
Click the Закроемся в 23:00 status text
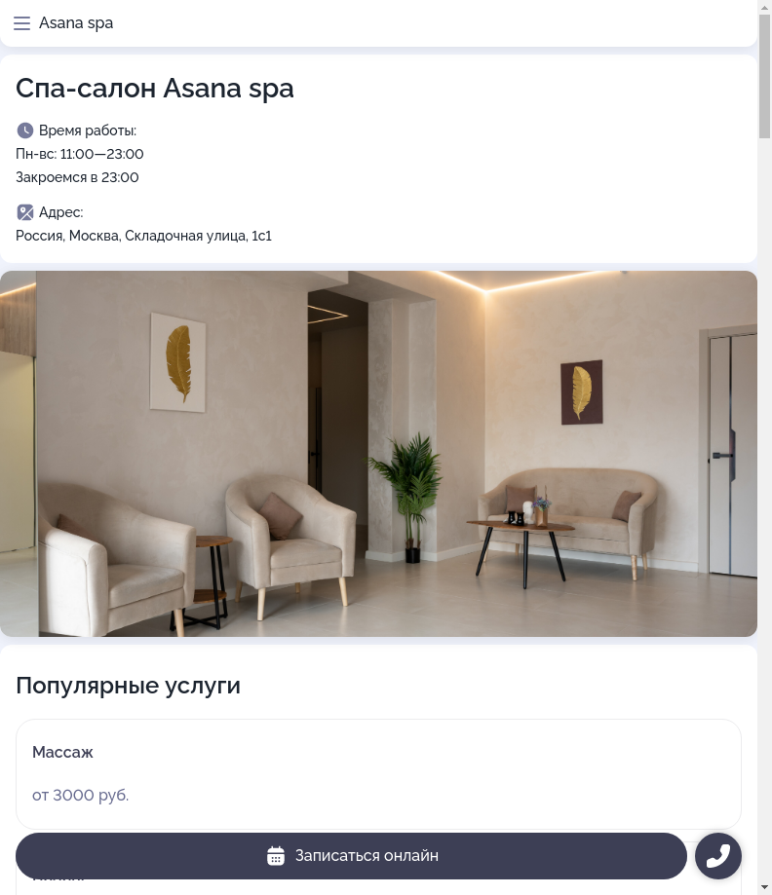coord(77,177)
